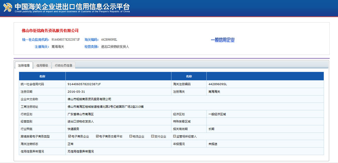
Task: Click the 经营类别 table value 进出口货物收发货人
Action: (x=81, y=121)
